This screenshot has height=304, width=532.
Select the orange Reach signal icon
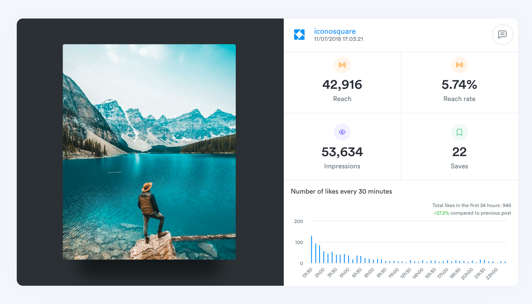(342, 65)
